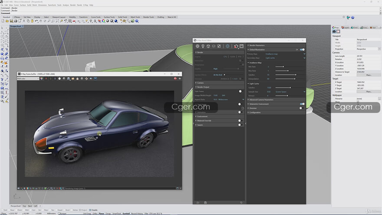Click the red channel button in frame buffer
The width and height of the screenshot is (382, 215).
[x=46, y=79]
